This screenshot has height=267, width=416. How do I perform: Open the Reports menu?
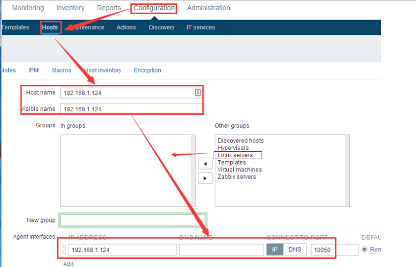click(x=109, y=8)
